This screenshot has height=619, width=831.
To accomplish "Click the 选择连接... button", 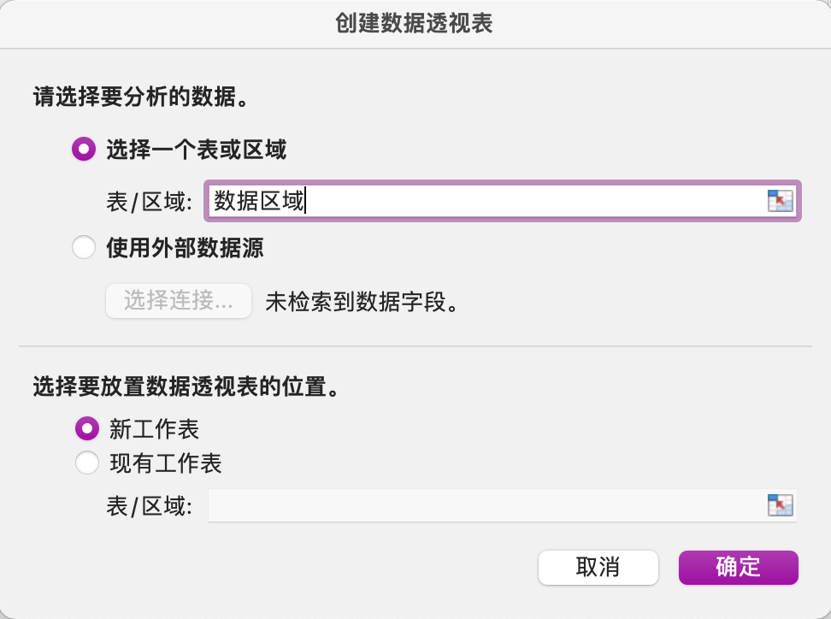I will tap(179, 301).
